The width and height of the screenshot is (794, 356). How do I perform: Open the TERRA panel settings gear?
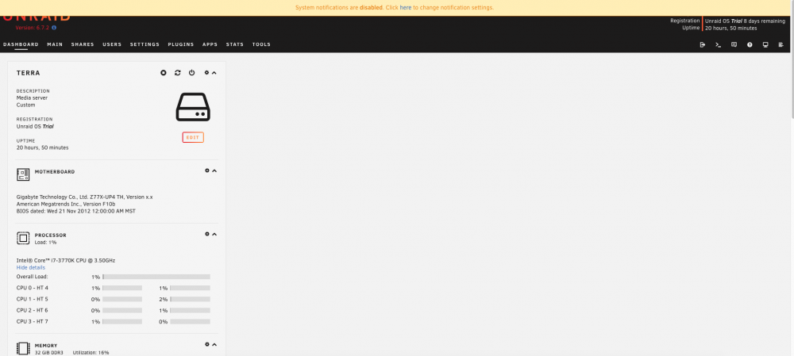(206, 73)
